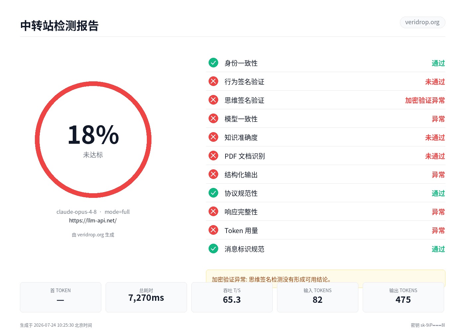This screenshot has height=332, width=465.
Task: Click the 18% score ring
Action: tap(93, 140)
